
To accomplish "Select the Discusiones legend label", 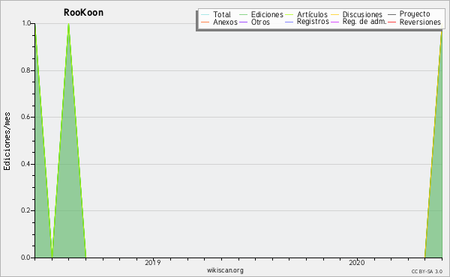I will tap(362, 14).
